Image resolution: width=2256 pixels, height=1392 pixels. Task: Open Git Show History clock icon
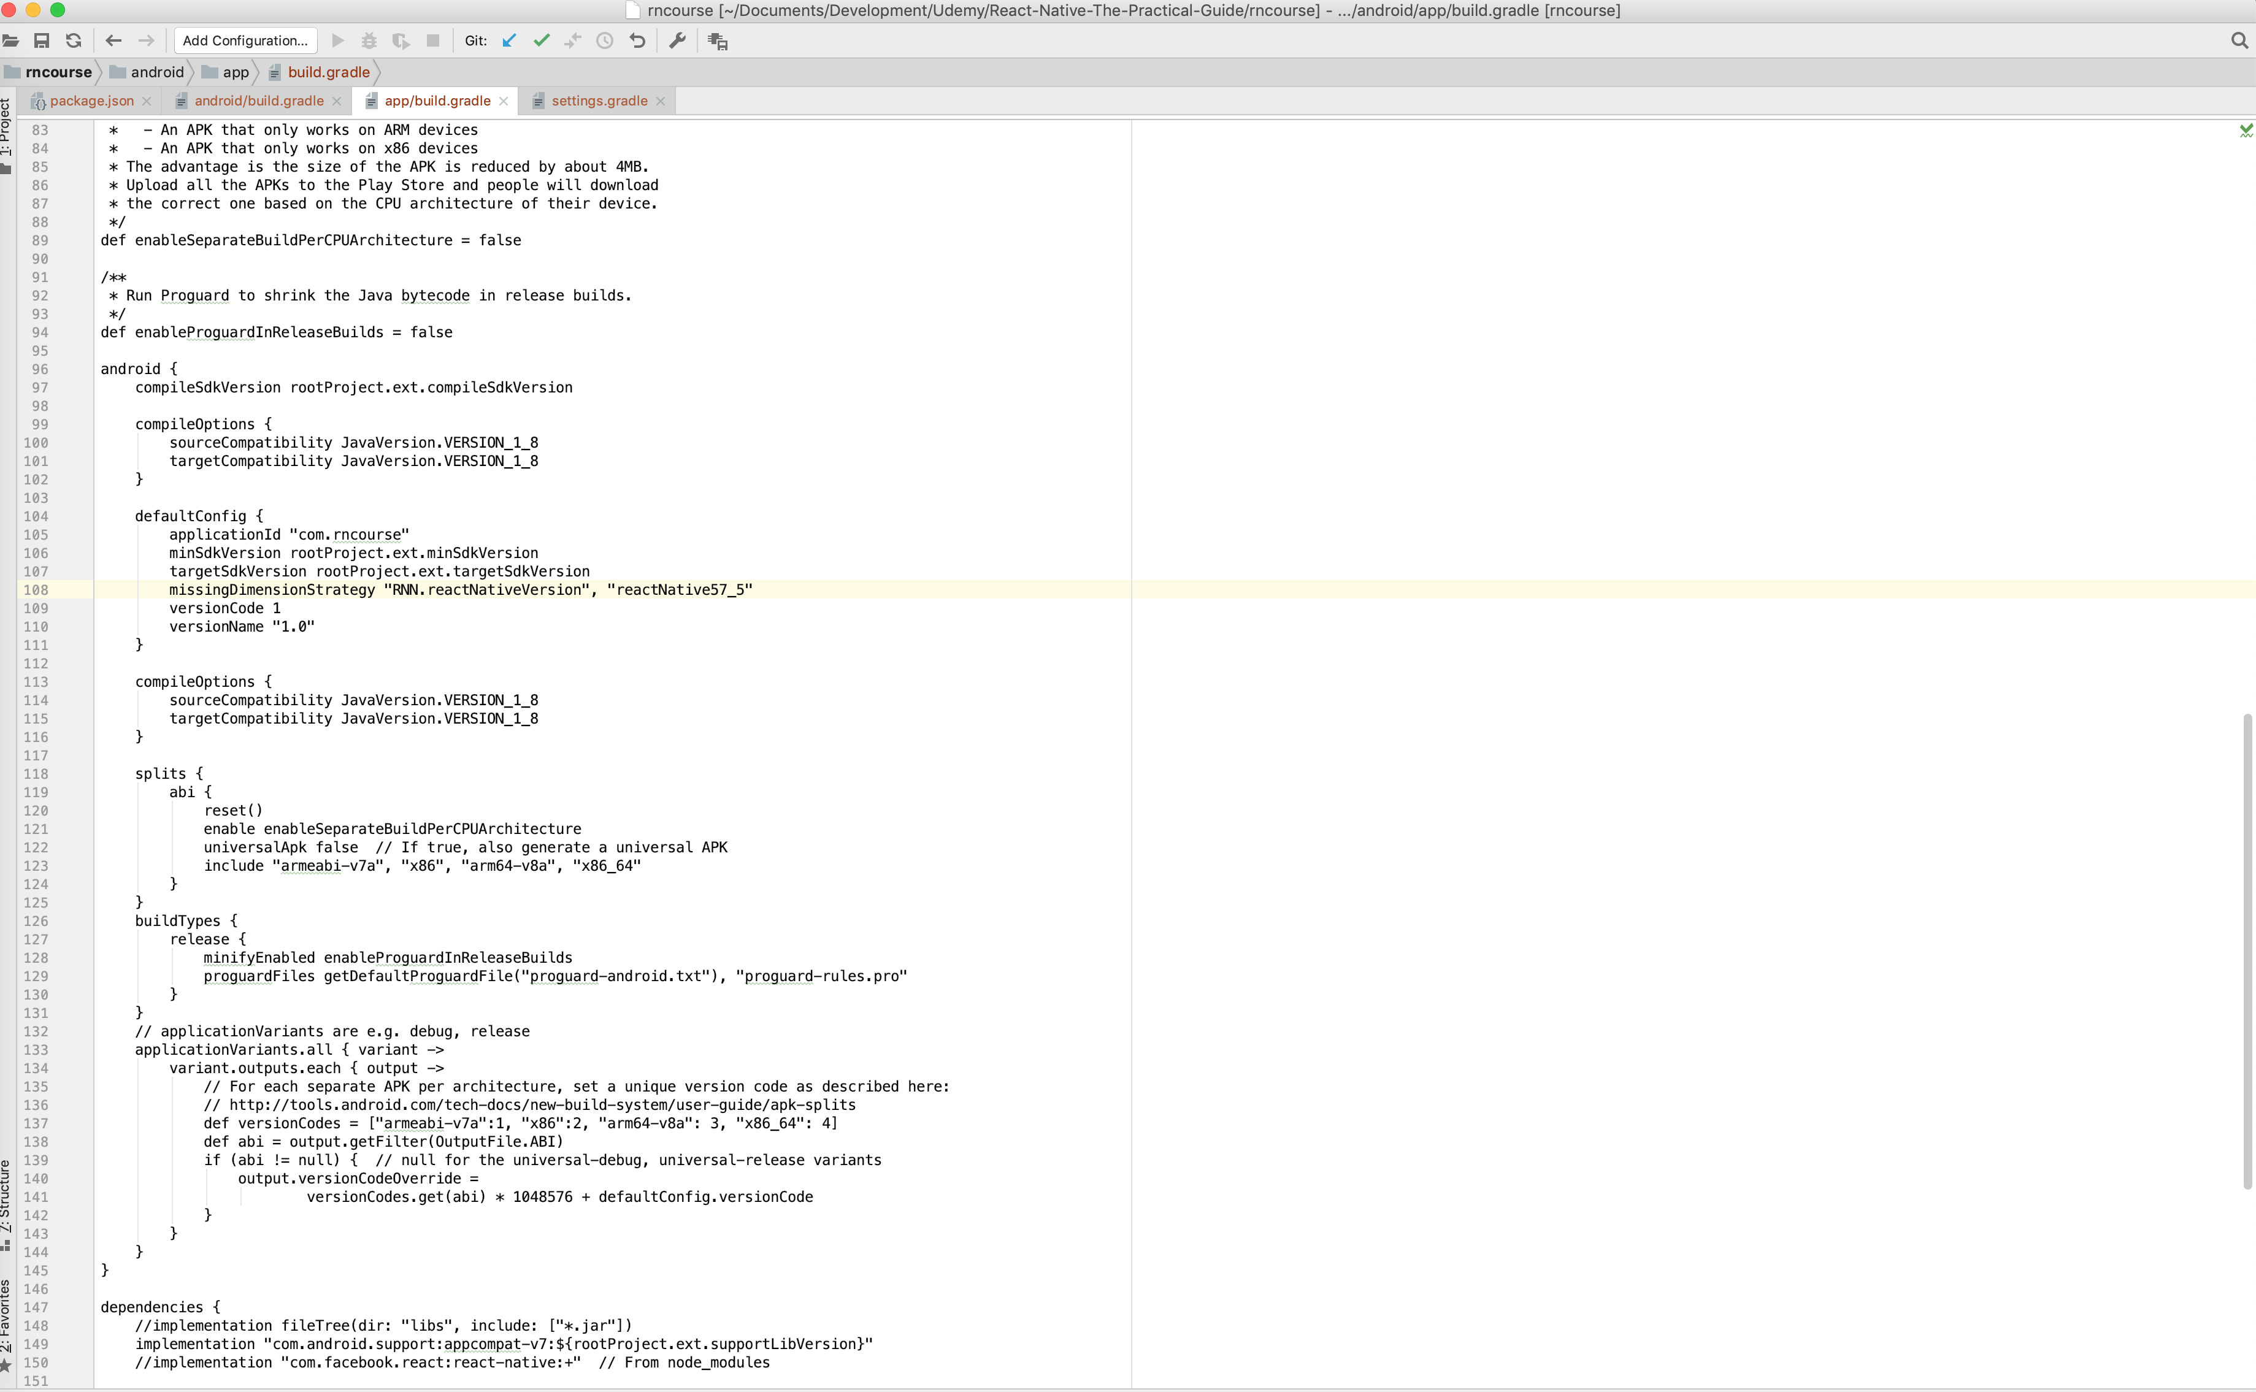(x=605, y=40)
